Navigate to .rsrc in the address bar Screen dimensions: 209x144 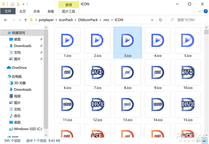pyautogui.click(x=106, y=20)
